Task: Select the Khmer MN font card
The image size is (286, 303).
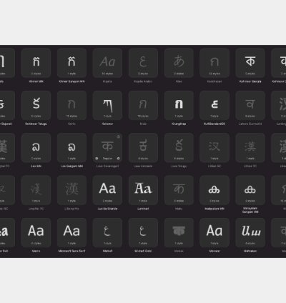Action: (x=36, y=63)
